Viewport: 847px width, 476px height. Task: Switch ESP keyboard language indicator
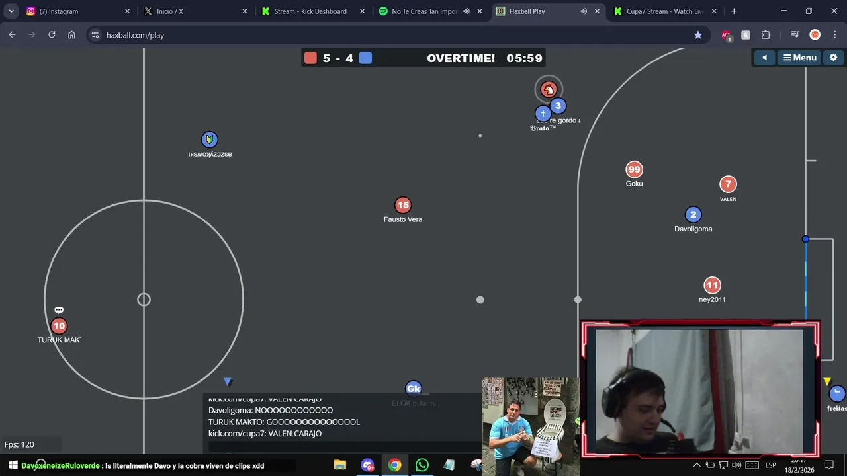pos(770,465)
